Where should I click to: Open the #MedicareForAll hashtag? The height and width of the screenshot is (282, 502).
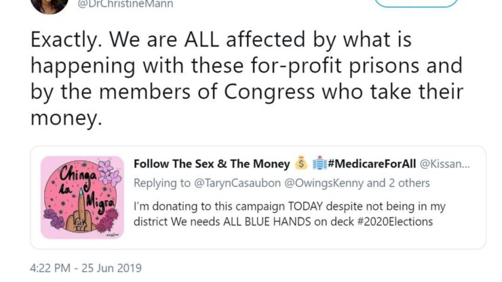370,163
